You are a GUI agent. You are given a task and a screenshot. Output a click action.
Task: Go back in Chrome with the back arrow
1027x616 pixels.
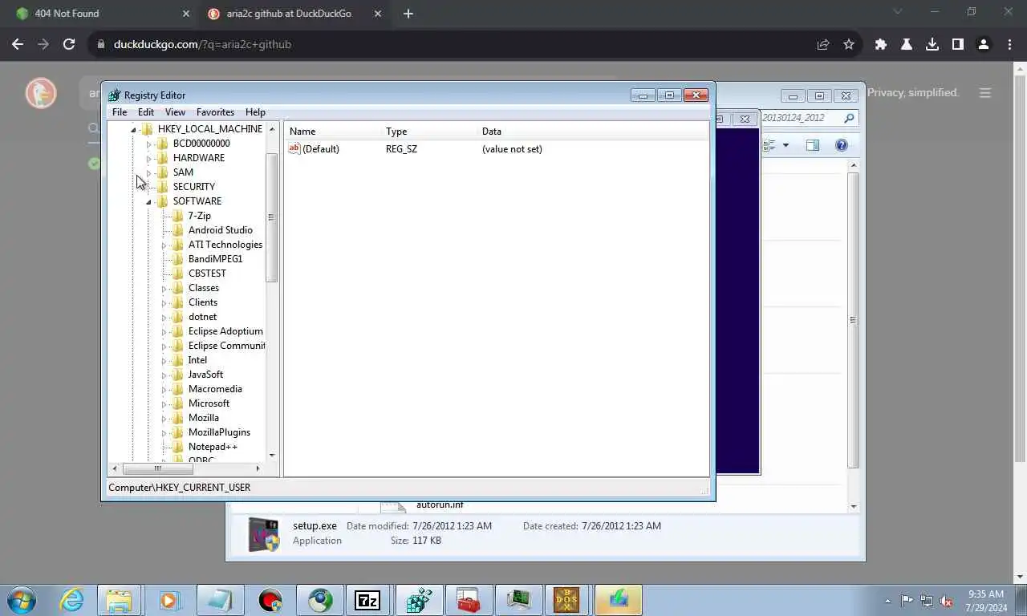[x=18, y=45]
